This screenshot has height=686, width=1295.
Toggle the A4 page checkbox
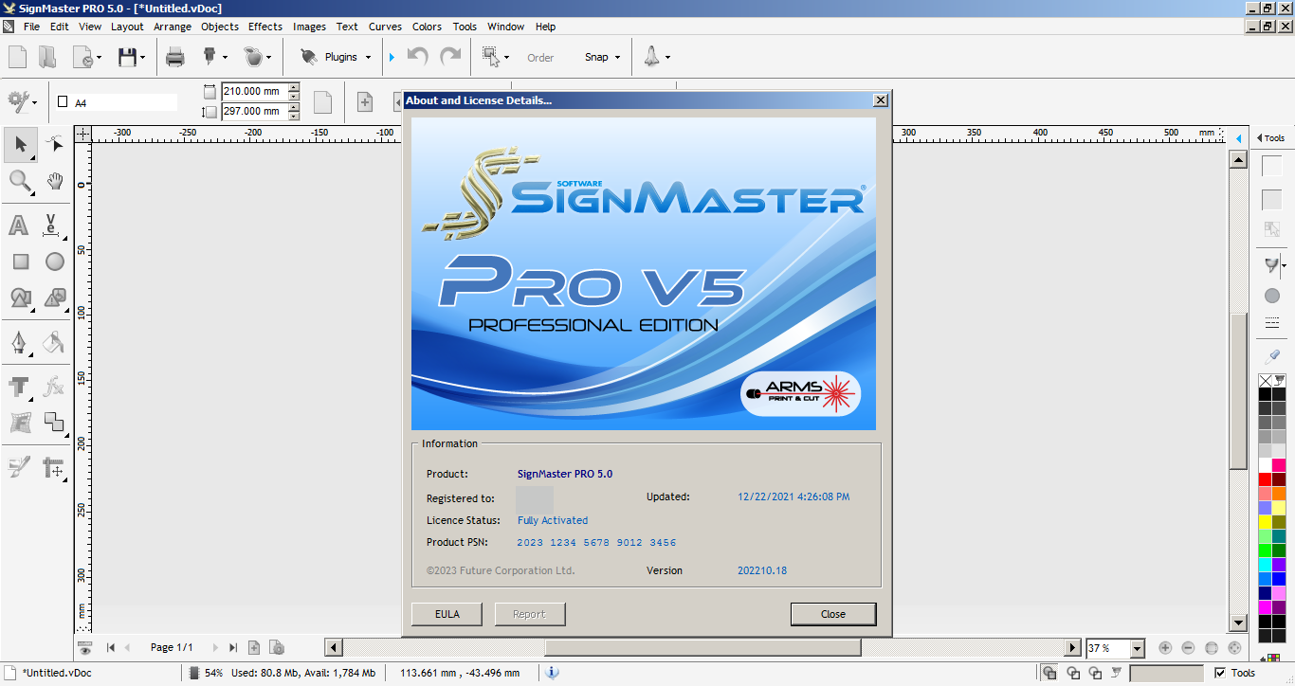point(63,102)
